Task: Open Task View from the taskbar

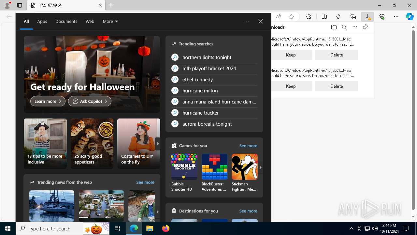Action: (117, 228)
